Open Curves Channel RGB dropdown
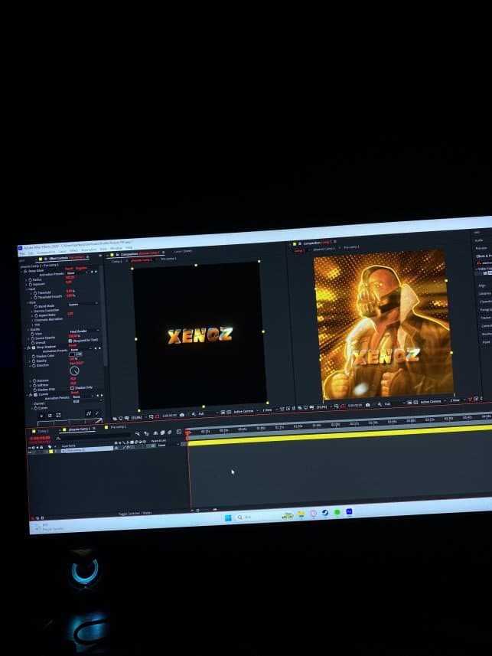 pyautogui.click(x=87, y=401)
